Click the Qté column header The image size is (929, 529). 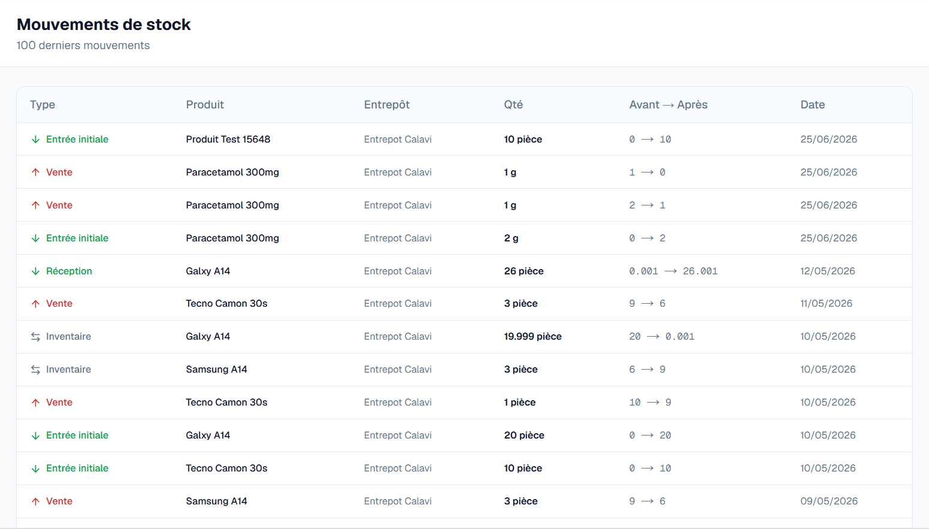click(x=513, y=105)
